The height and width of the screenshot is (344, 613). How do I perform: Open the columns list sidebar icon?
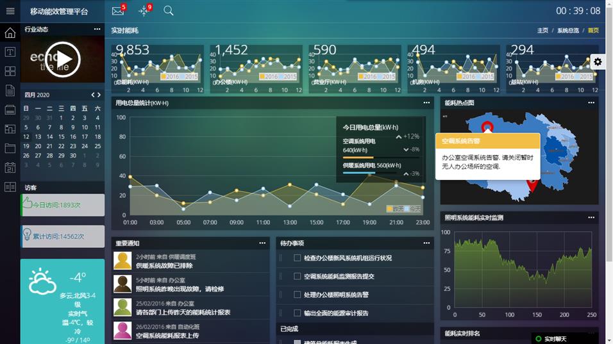point(10,187)
